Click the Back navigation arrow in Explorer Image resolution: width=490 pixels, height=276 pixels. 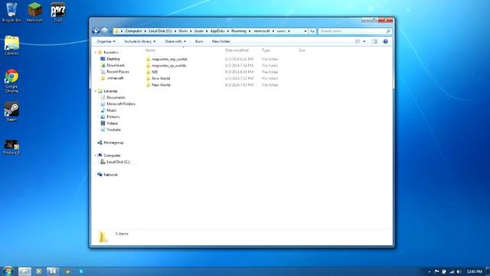click(96, 31)
